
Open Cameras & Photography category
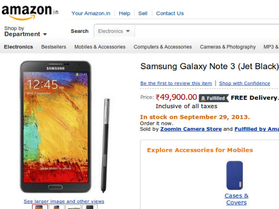pos(228,47)
